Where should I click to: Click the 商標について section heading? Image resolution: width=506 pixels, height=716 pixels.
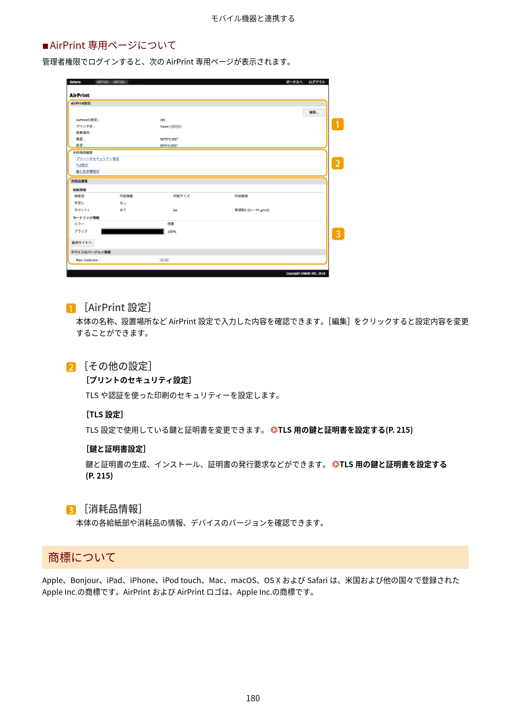pos(82,557)
